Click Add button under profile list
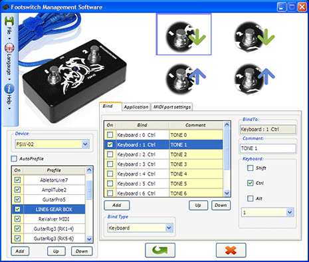 coord(20,251)
